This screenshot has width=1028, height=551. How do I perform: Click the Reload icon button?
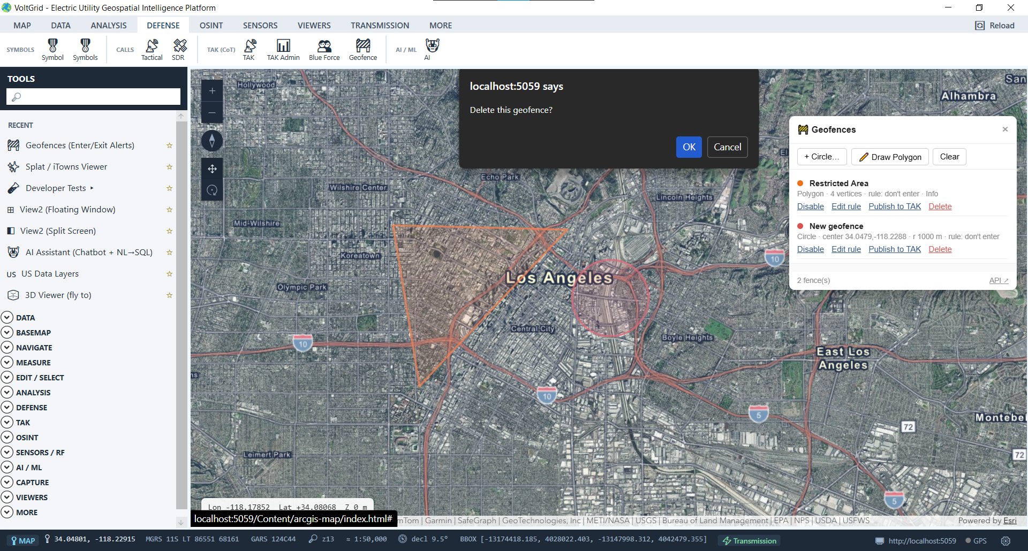click(995, 26)
